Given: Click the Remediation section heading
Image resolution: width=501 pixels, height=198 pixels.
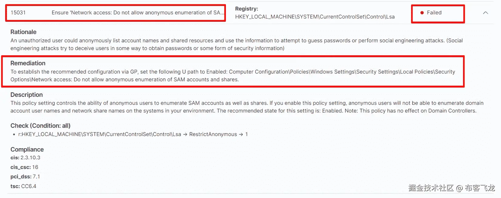Looking at the screenshot, I should (28, 63).
